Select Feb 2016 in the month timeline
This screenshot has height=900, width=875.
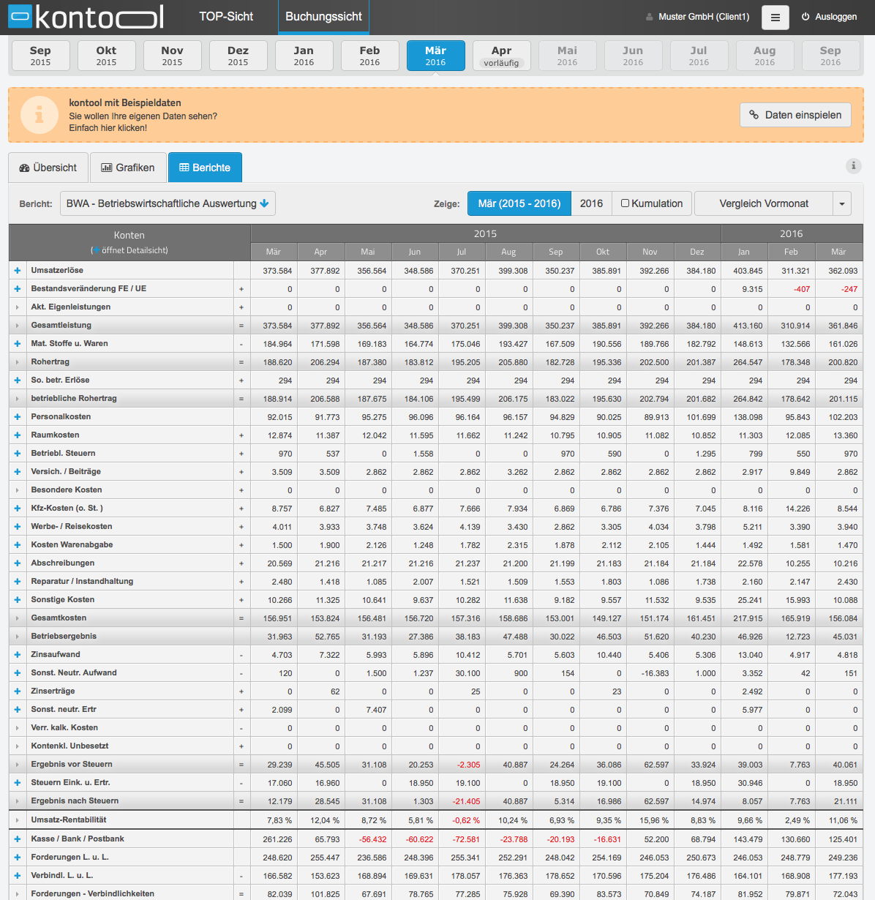370,56
